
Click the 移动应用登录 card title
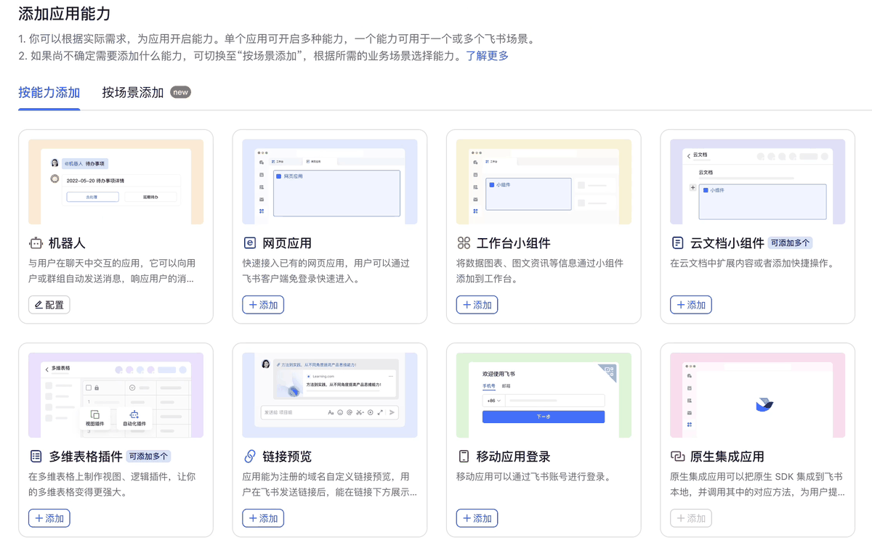point(514,457)
